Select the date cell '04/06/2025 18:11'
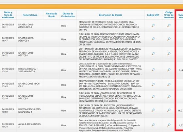Image resolution: width=183 pixels, height=132 pixels. 8,26
